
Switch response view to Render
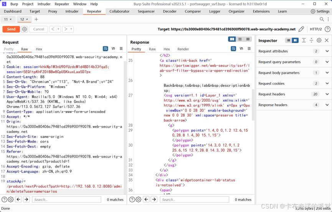click(x=183, y=49)
